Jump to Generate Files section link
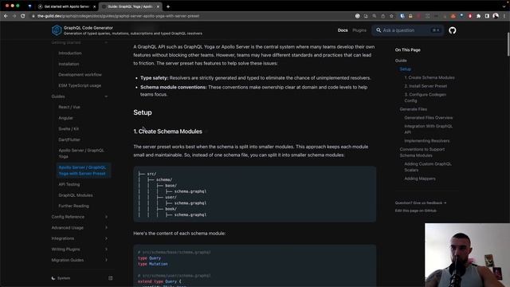Image resolution: width=510 pixels, height=287 pixels. (413, 109)
